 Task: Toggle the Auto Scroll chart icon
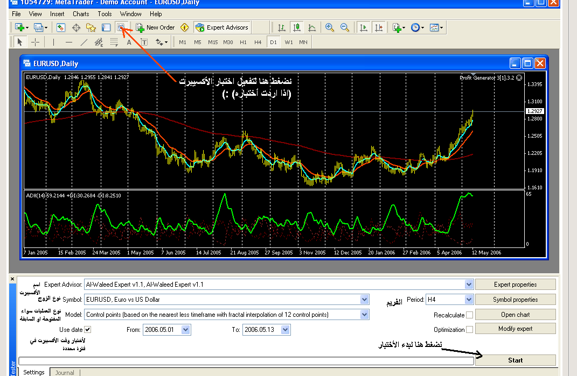click(363, 27)
